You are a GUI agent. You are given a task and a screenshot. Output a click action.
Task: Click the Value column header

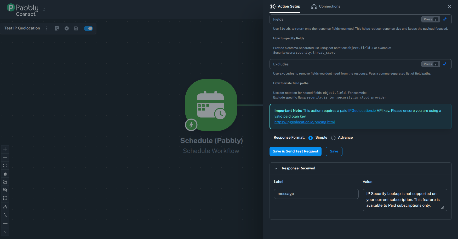(368, 182)
